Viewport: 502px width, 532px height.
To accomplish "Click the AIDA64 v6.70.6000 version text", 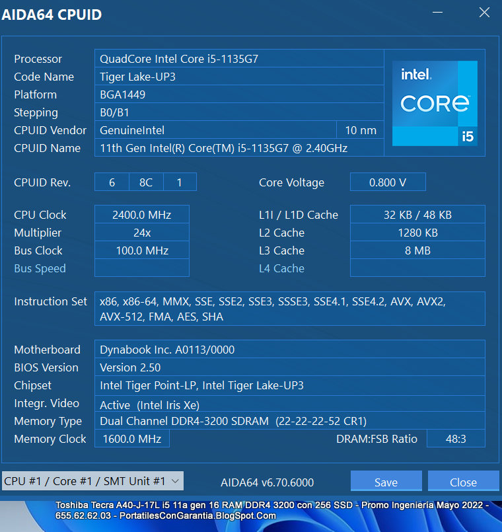I will pos(267,482).
